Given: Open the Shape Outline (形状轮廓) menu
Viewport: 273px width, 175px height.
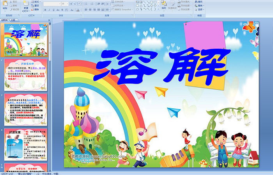Looking at the screenshot, I should 184,6.
